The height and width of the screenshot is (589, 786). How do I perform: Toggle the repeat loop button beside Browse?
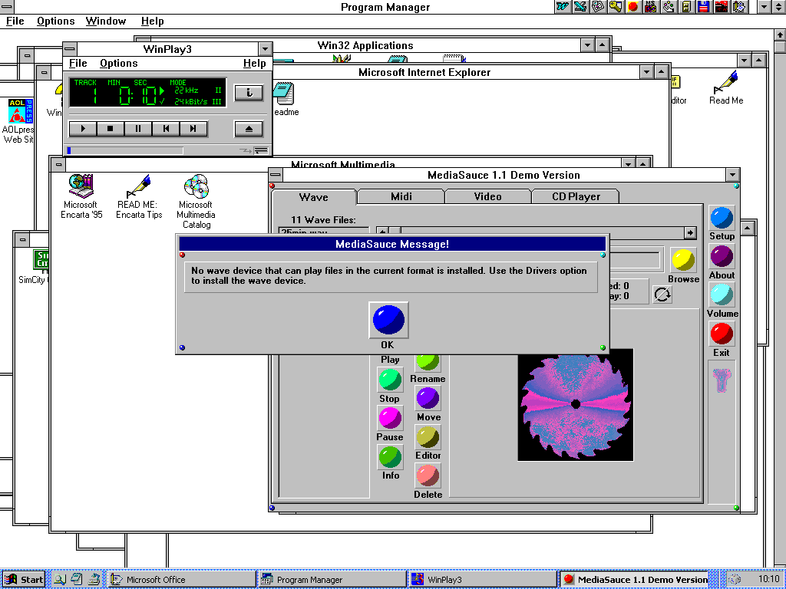[x=662, y=294]
